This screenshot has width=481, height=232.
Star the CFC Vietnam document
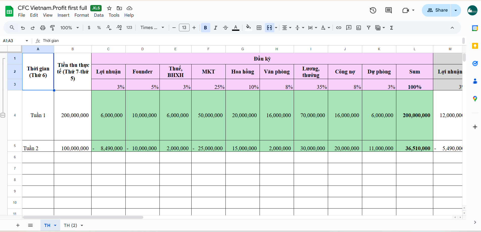(109, 8)
